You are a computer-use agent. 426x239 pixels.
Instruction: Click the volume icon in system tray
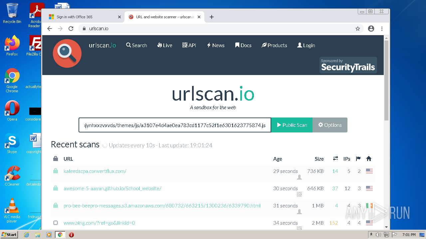coord(378,235)
